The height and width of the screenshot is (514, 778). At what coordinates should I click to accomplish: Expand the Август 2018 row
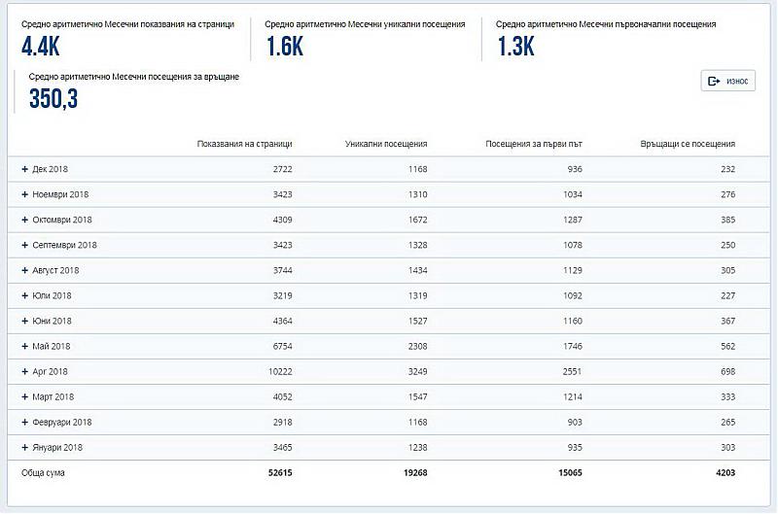tap(25, 270)
